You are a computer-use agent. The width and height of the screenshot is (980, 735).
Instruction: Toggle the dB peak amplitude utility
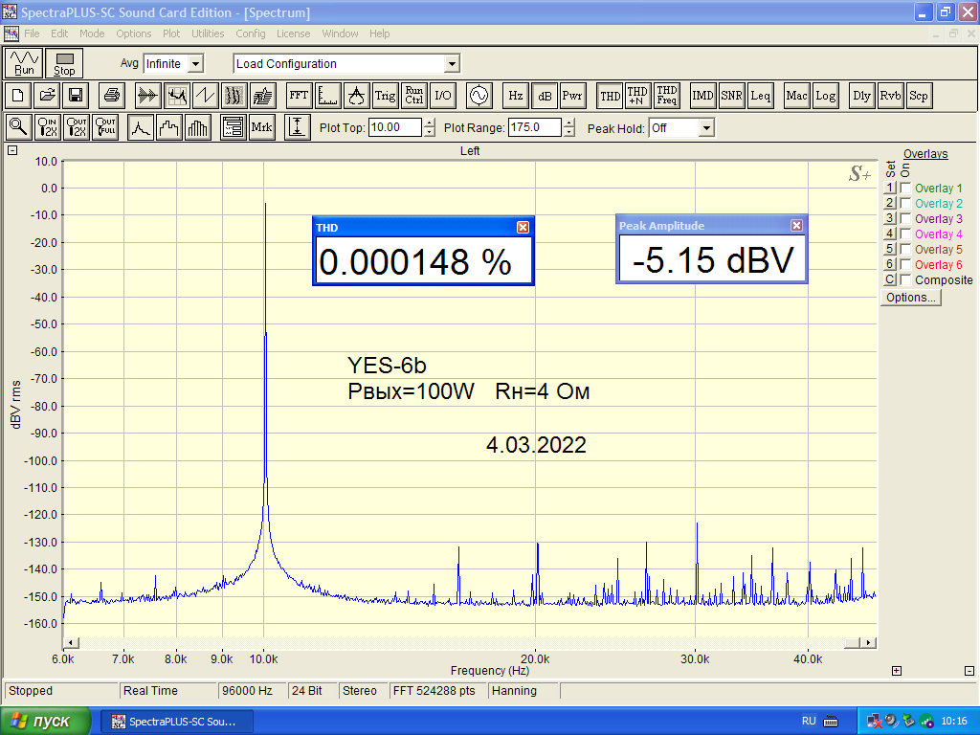pos(545,96)
